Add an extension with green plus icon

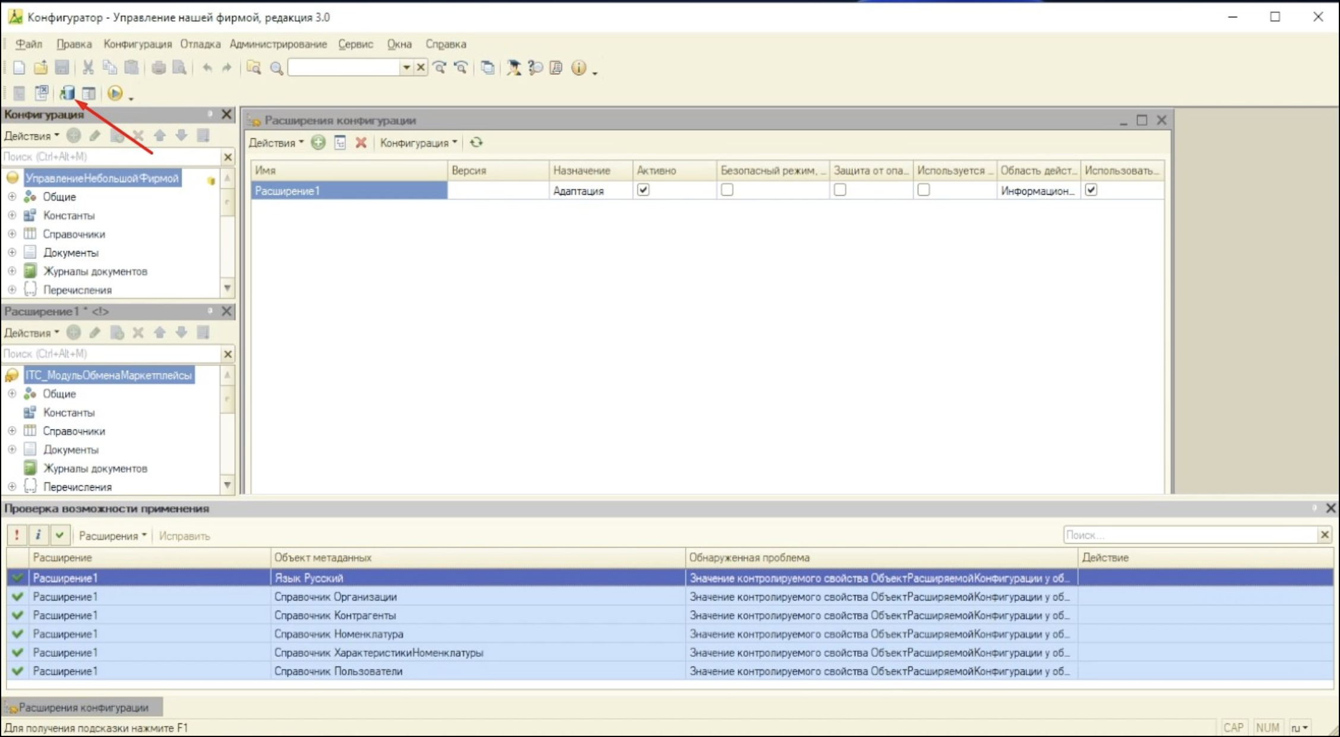coord(318,142)
